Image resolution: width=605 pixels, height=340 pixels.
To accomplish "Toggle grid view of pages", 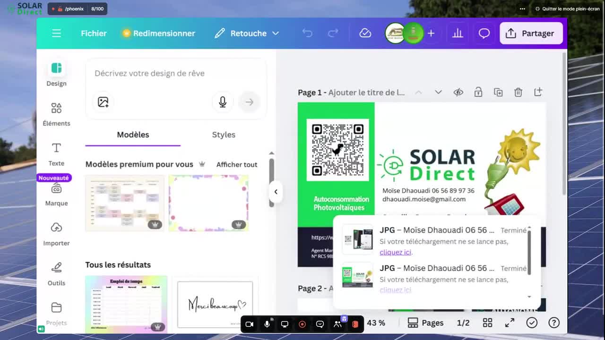I will click(487, 323).
